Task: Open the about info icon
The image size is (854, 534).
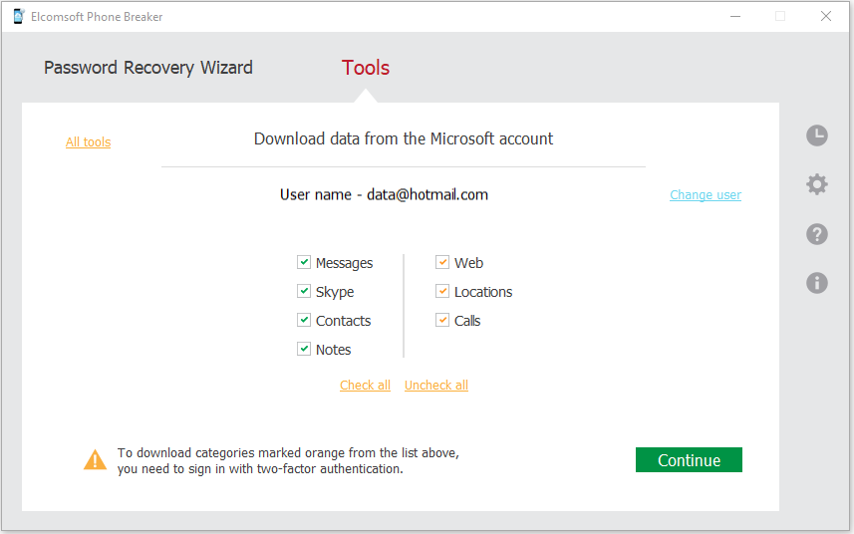Action: tap(817, 283)
